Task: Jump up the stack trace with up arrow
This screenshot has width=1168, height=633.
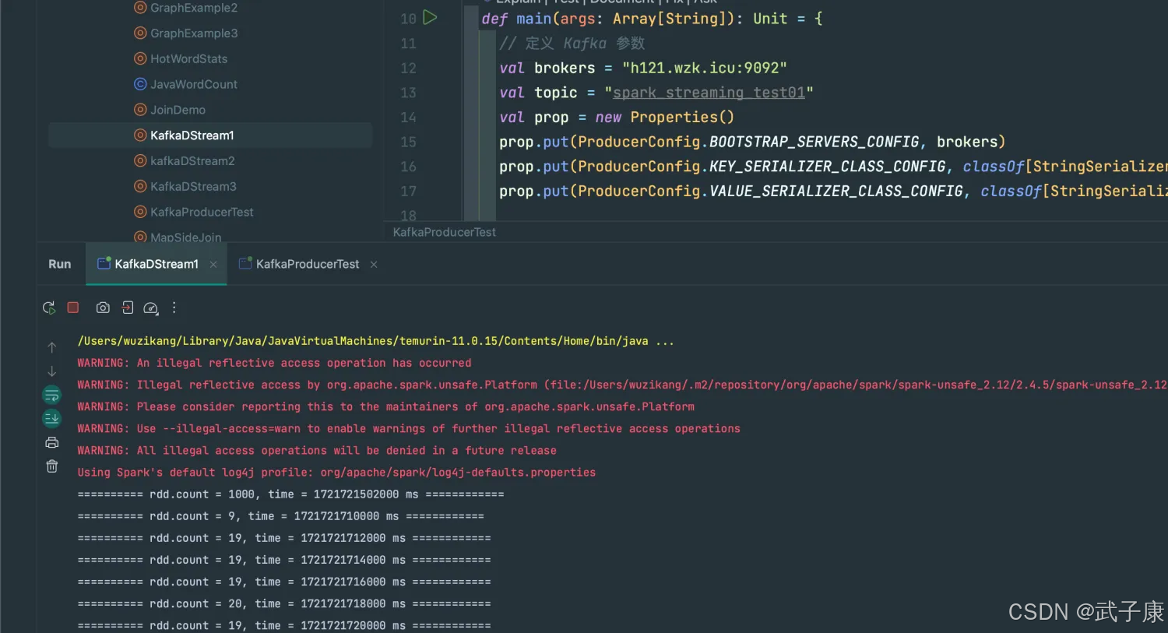Action: click(x=52, y=347)
